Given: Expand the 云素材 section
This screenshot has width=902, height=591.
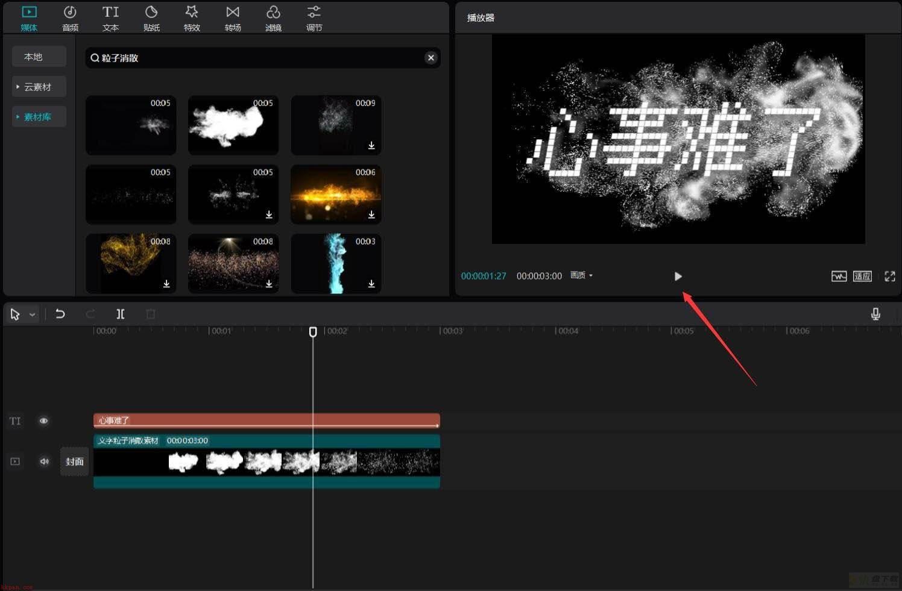Looking at the screenshot, I should (x=39, y=87).
